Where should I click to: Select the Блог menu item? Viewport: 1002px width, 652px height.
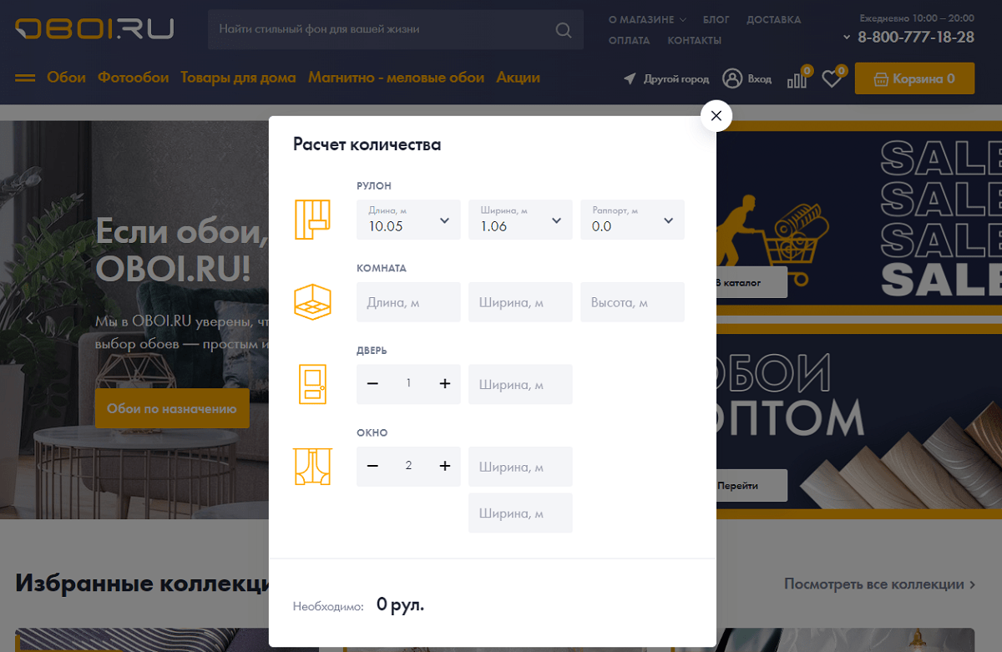tap(716, 18)
